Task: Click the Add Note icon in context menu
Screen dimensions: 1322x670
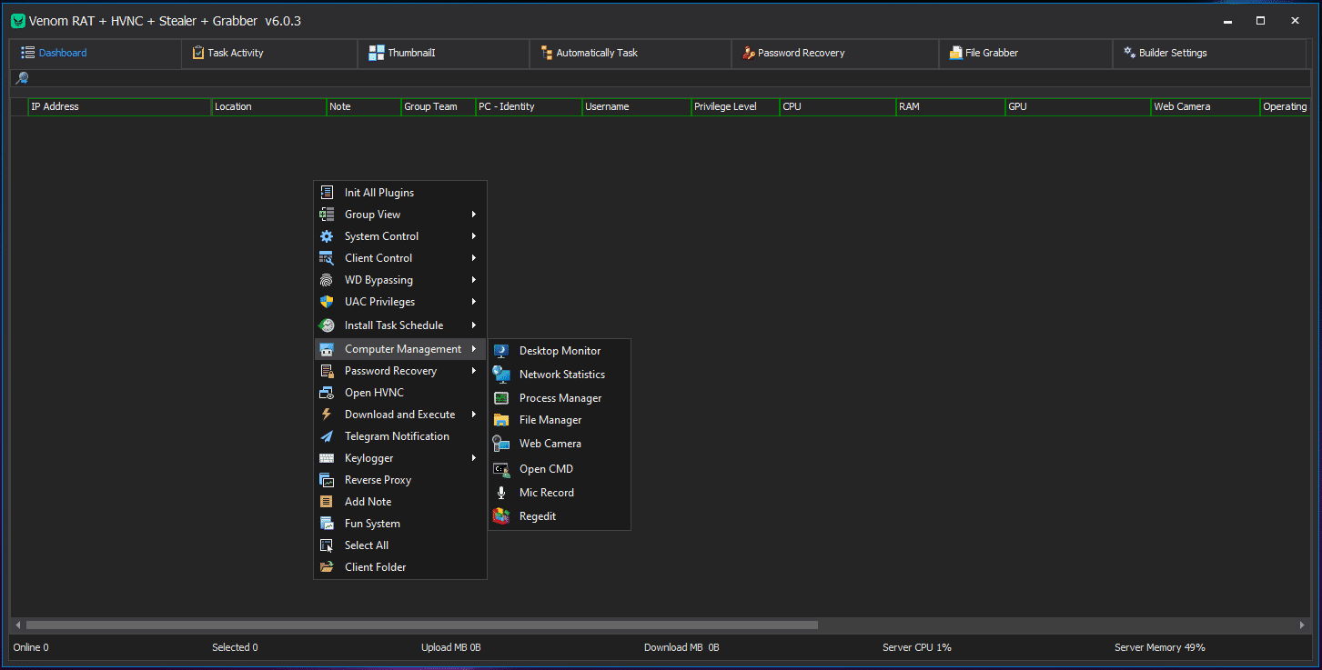Action: coord(327,502)
